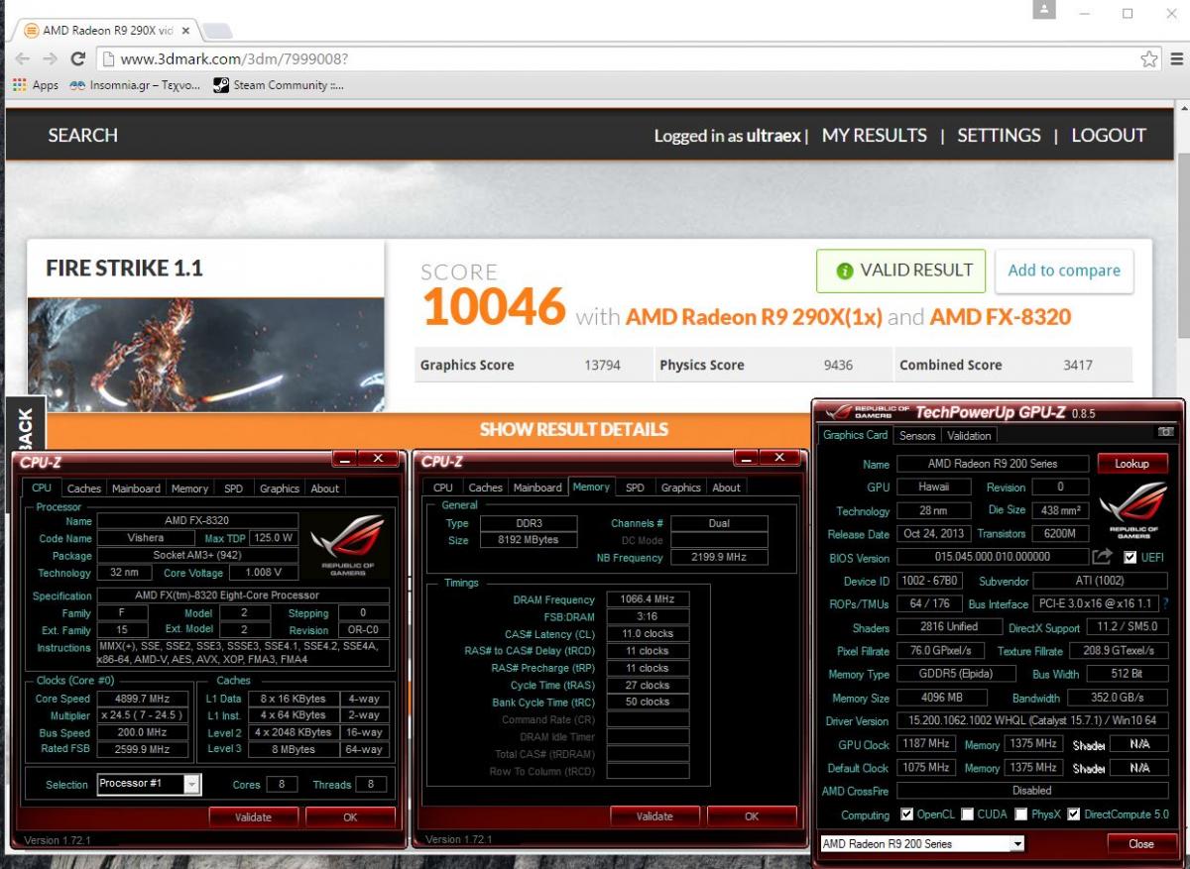Open the SEARCH page on 3DMark
The image size is (1190, 869).
82,135
